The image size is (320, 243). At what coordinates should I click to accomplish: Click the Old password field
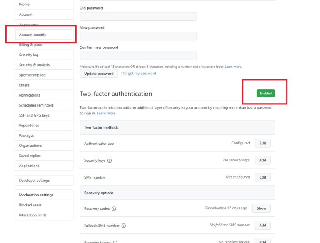138,17
